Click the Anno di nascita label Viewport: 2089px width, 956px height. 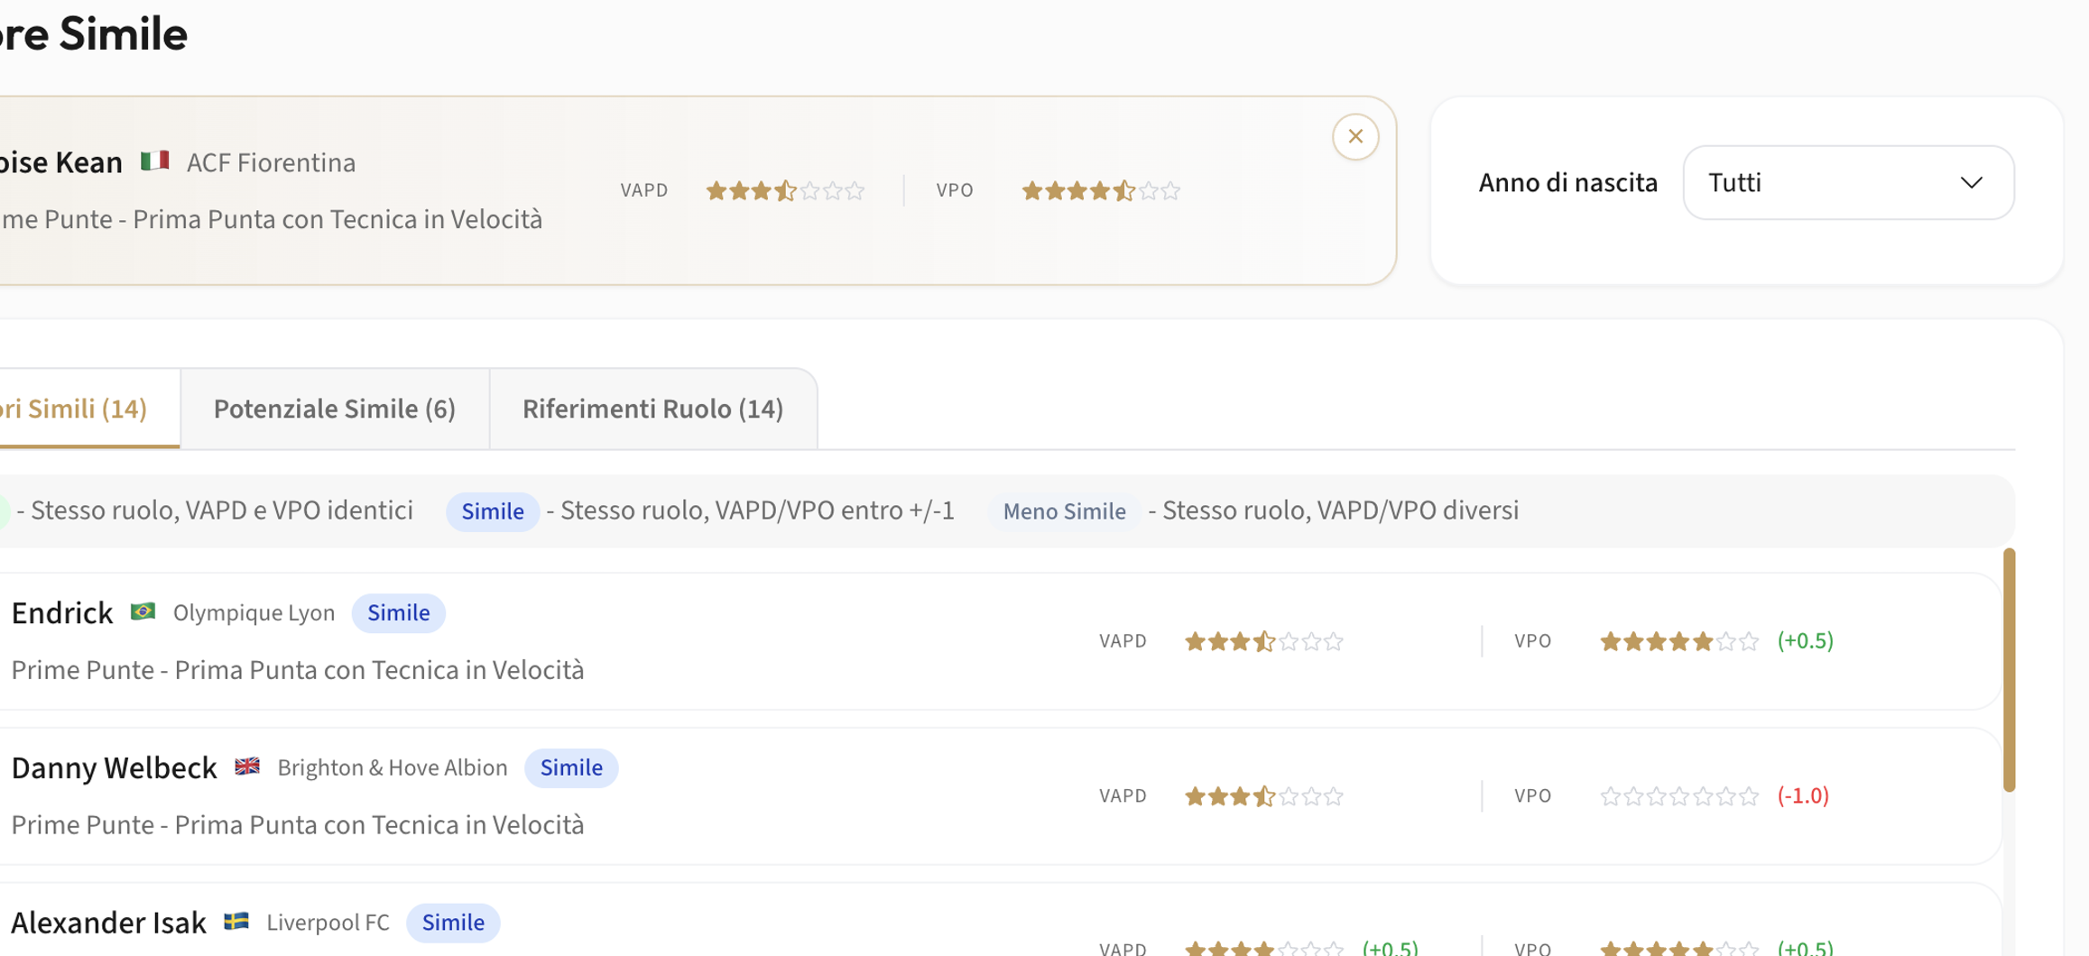(x=1567, y=183)
